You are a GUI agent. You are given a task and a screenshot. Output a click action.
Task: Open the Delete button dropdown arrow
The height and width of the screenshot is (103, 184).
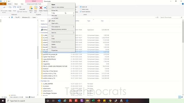[x=41, y=12]
